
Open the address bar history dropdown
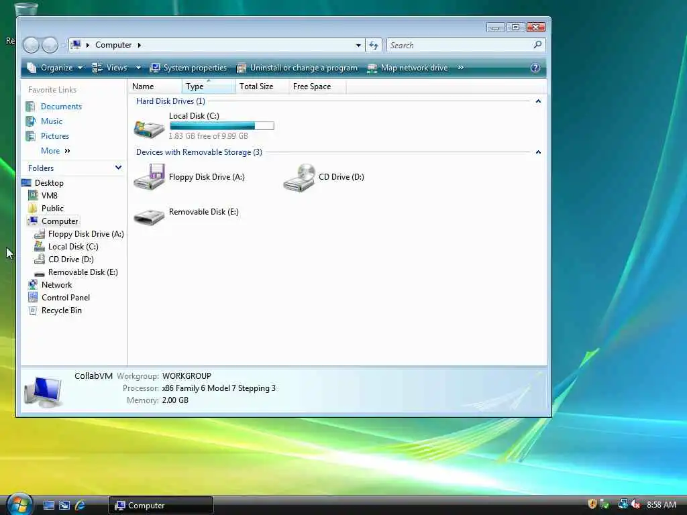click(358, 45)
